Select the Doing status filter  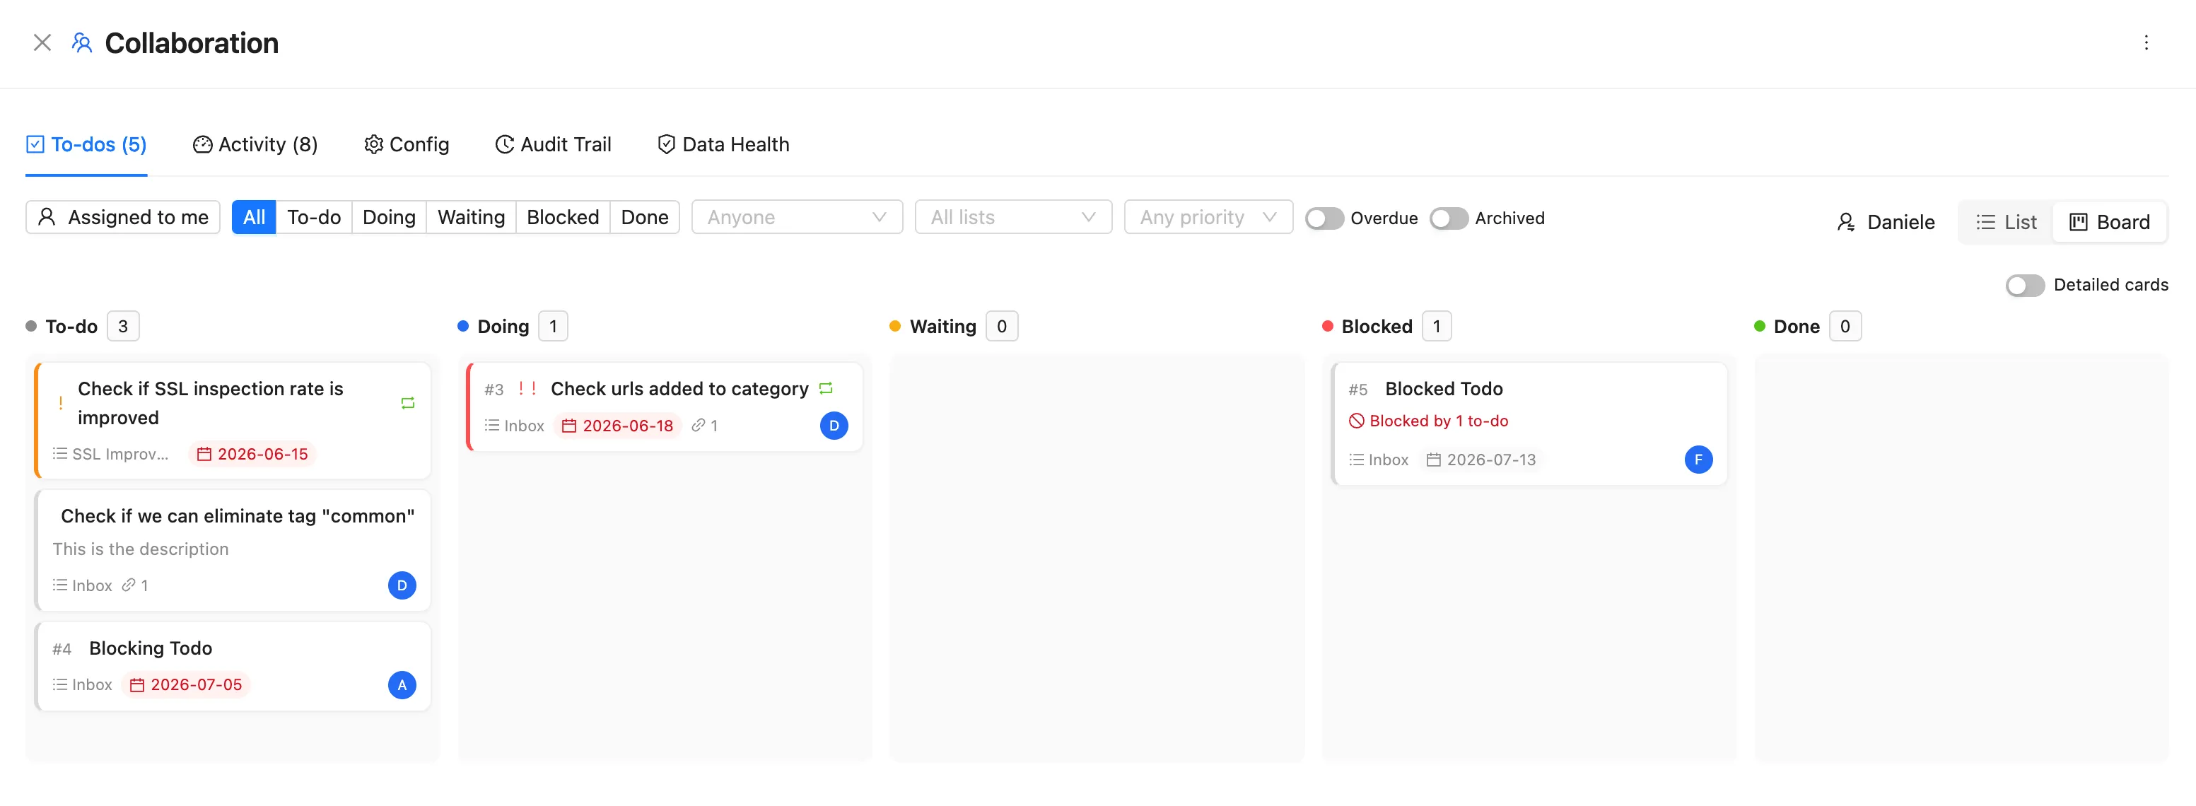click(389, 218)
